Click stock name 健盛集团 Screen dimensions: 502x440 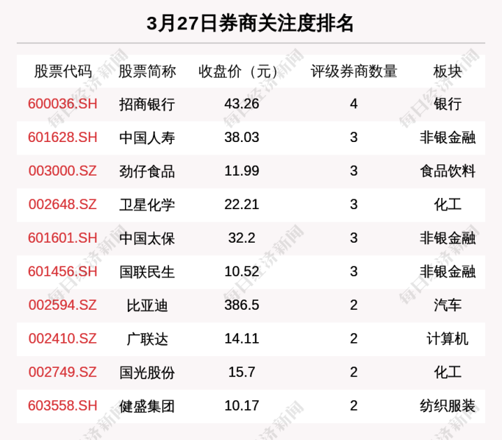tap(147, 406)
